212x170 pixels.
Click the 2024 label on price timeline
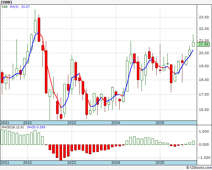(116, 123)
